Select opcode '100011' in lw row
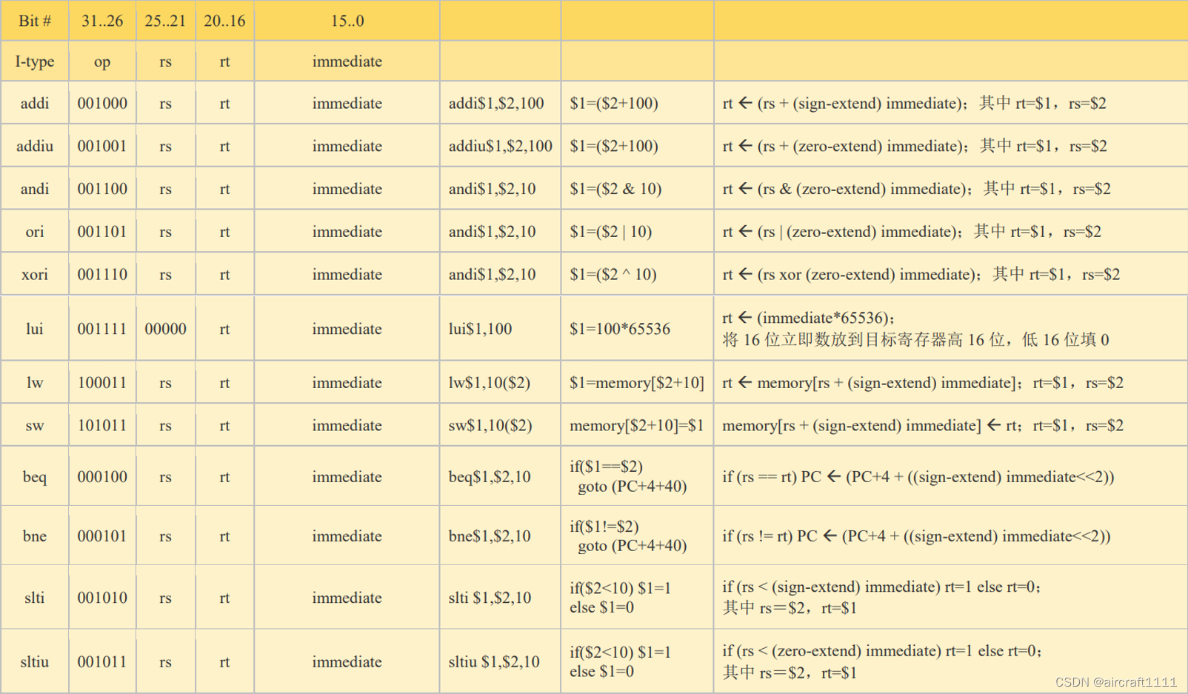The image size is (1188, 694). (x=102, y=383)
